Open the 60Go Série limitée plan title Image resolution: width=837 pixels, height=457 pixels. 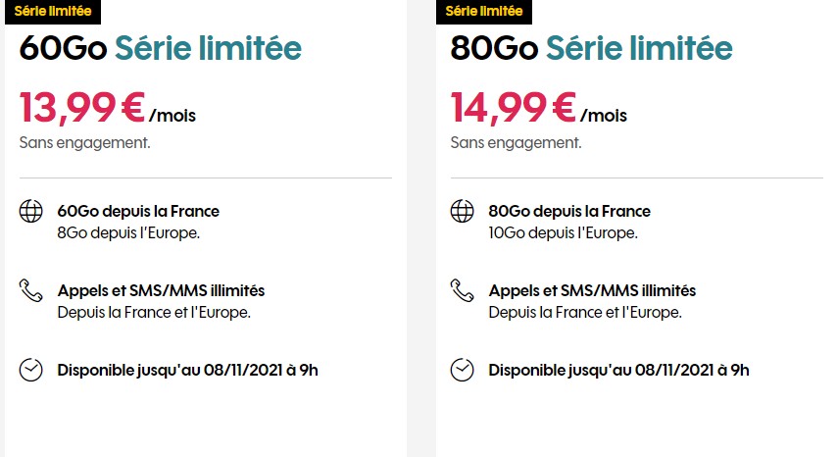[x=161, y=48]
